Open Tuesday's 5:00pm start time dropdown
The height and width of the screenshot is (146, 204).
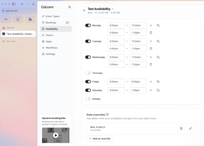pos(116,49)
